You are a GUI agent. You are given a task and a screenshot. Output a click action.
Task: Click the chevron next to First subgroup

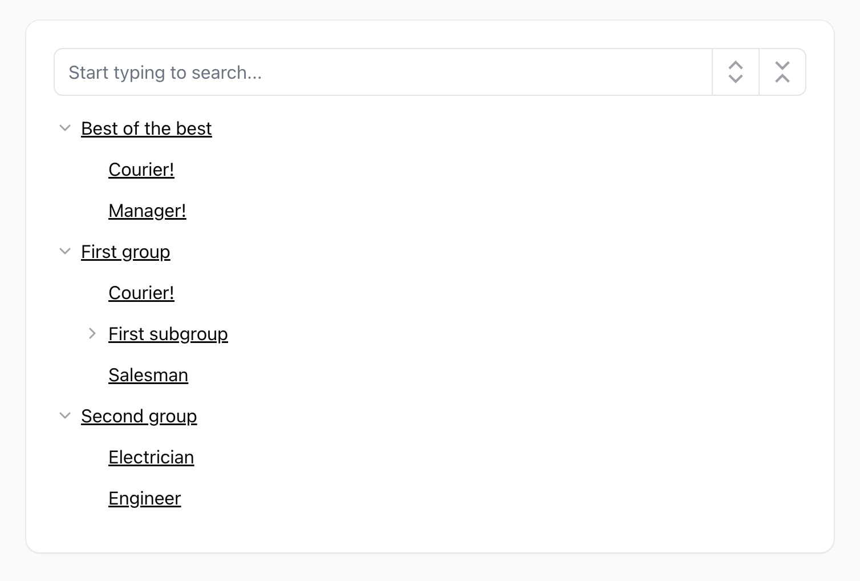tap(92, 334)
